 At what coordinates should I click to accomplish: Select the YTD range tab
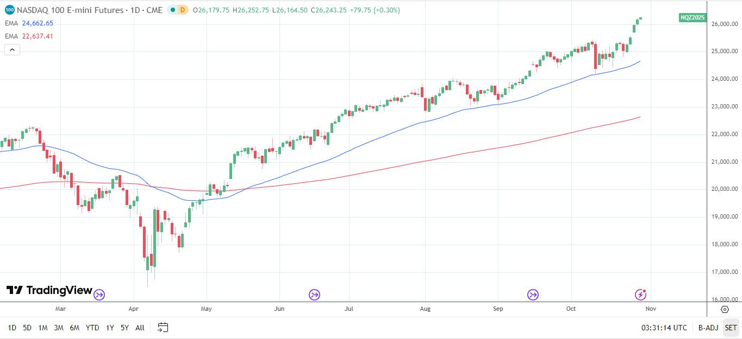pos(92,328)
